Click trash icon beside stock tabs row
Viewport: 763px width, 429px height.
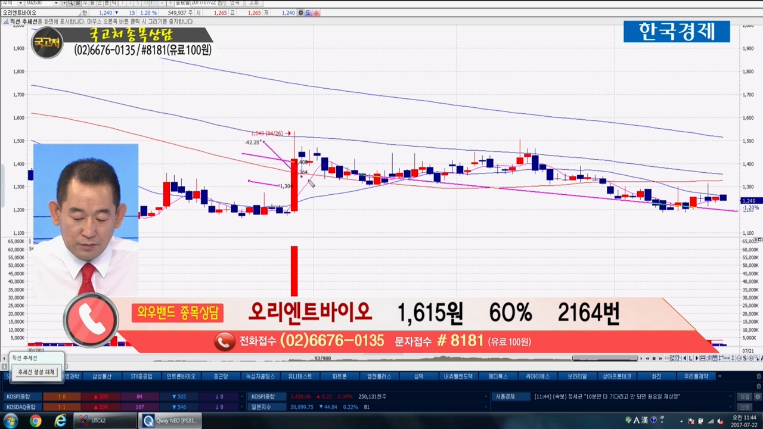pos(758,377)
